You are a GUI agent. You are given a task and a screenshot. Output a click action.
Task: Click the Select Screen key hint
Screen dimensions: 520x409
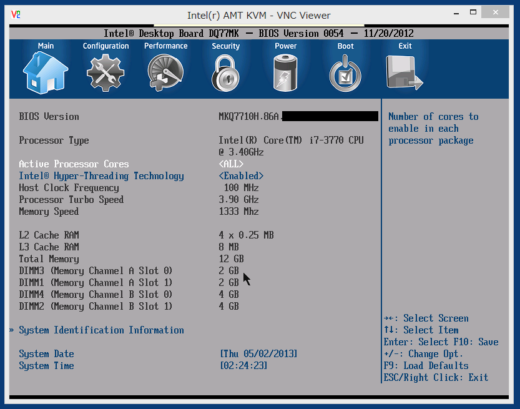(x=426, y=318)
